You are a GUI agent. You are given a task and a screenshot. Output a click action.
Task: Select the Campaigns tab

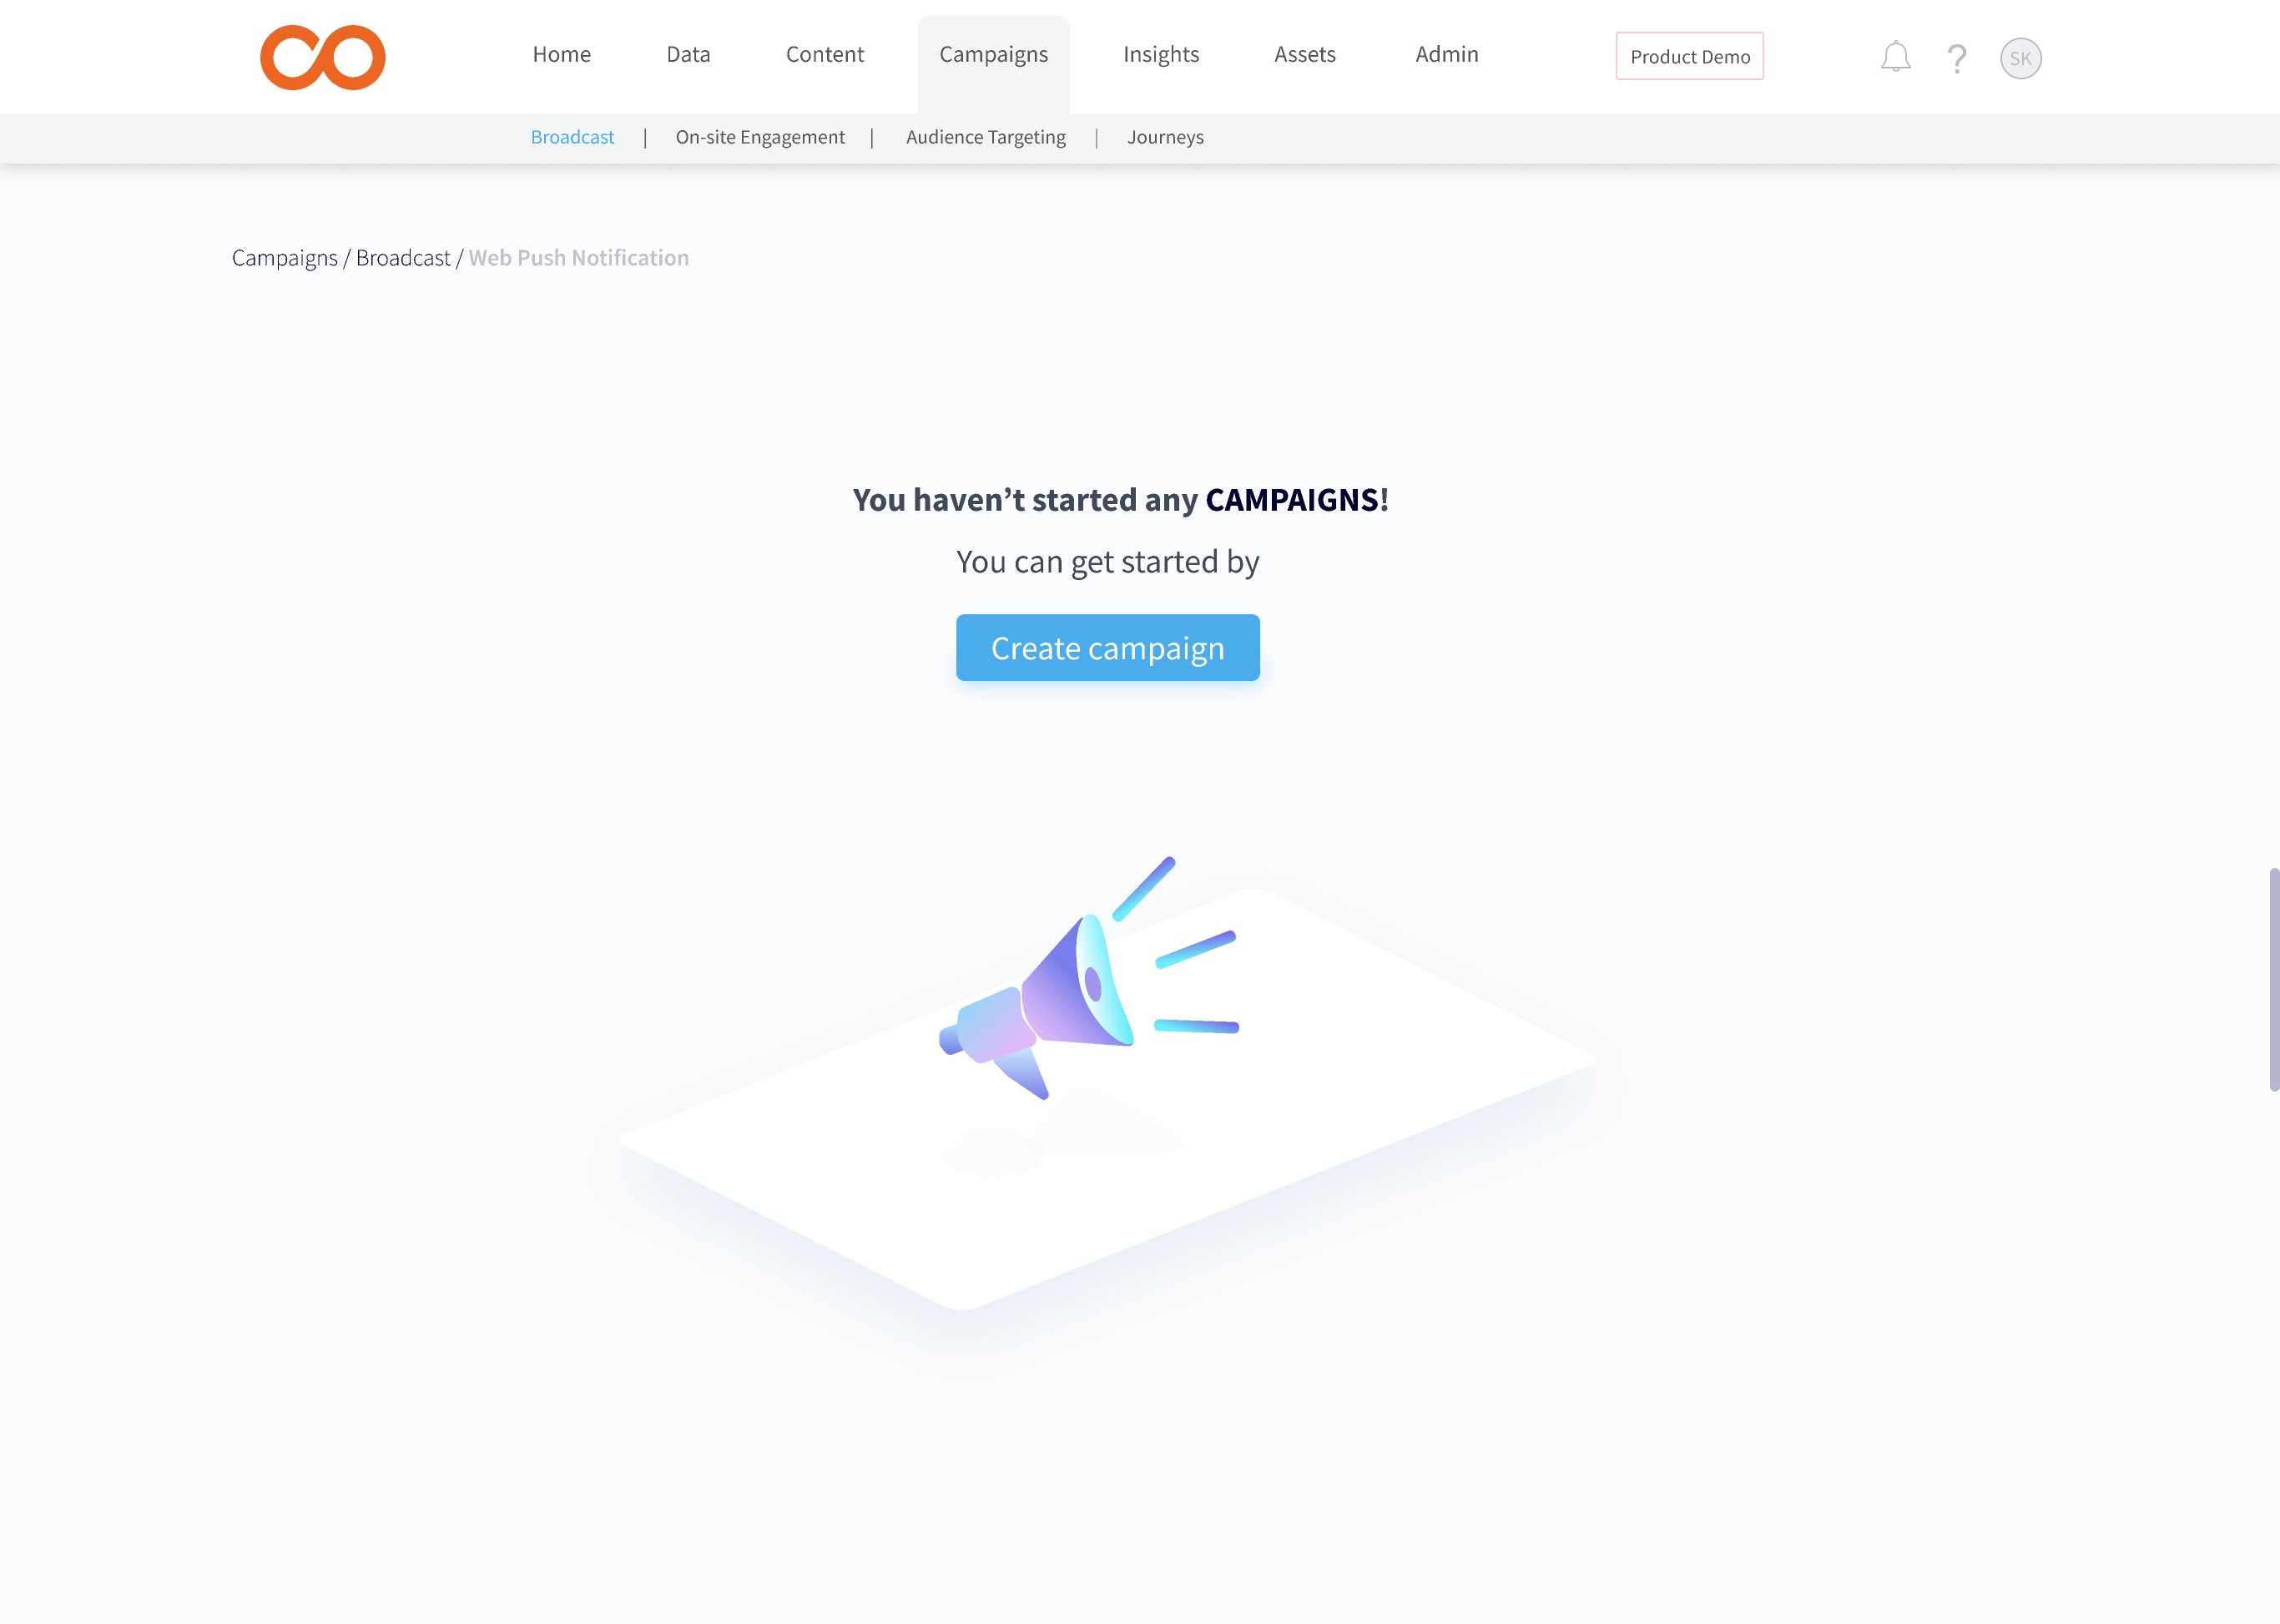tap(993, 55)
